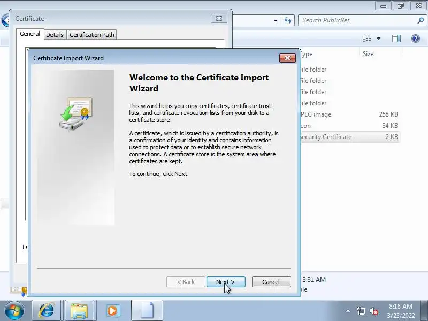Open the network tray icon
The image size is (428, 321).
click(361, 311)
